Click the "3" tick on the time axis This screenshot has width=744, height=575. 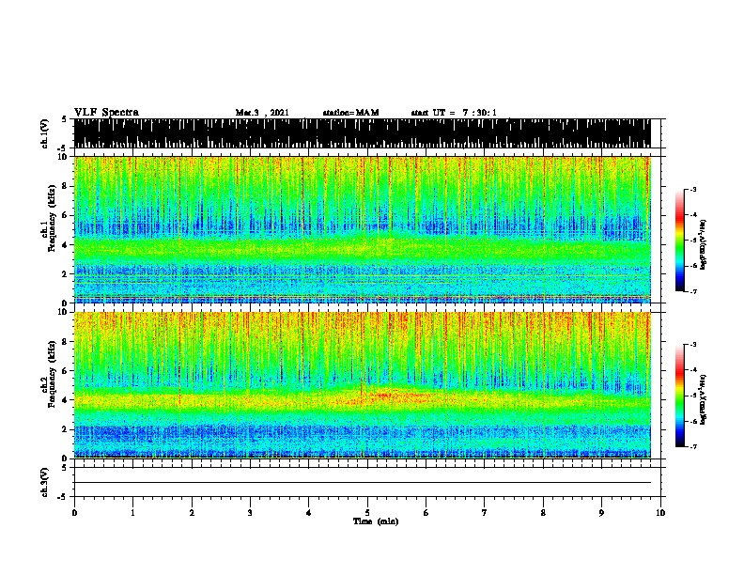250,513
